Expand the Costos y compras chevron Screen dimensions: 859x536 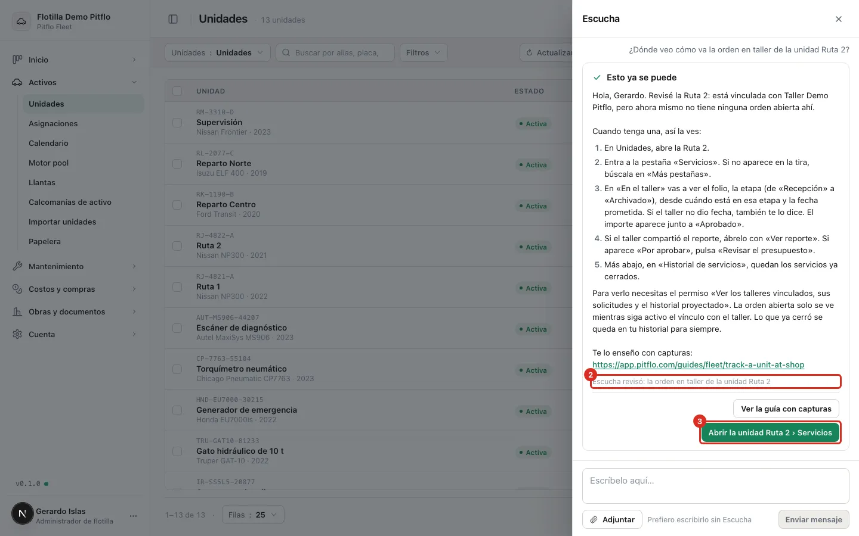tap(134, 289)
